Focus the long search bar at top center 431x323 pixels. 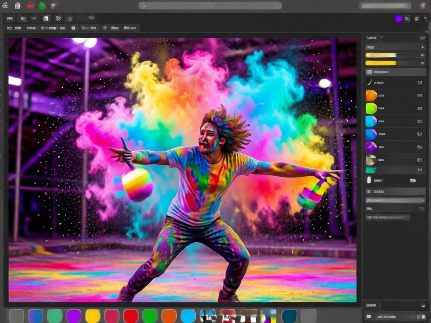point(210,5)
